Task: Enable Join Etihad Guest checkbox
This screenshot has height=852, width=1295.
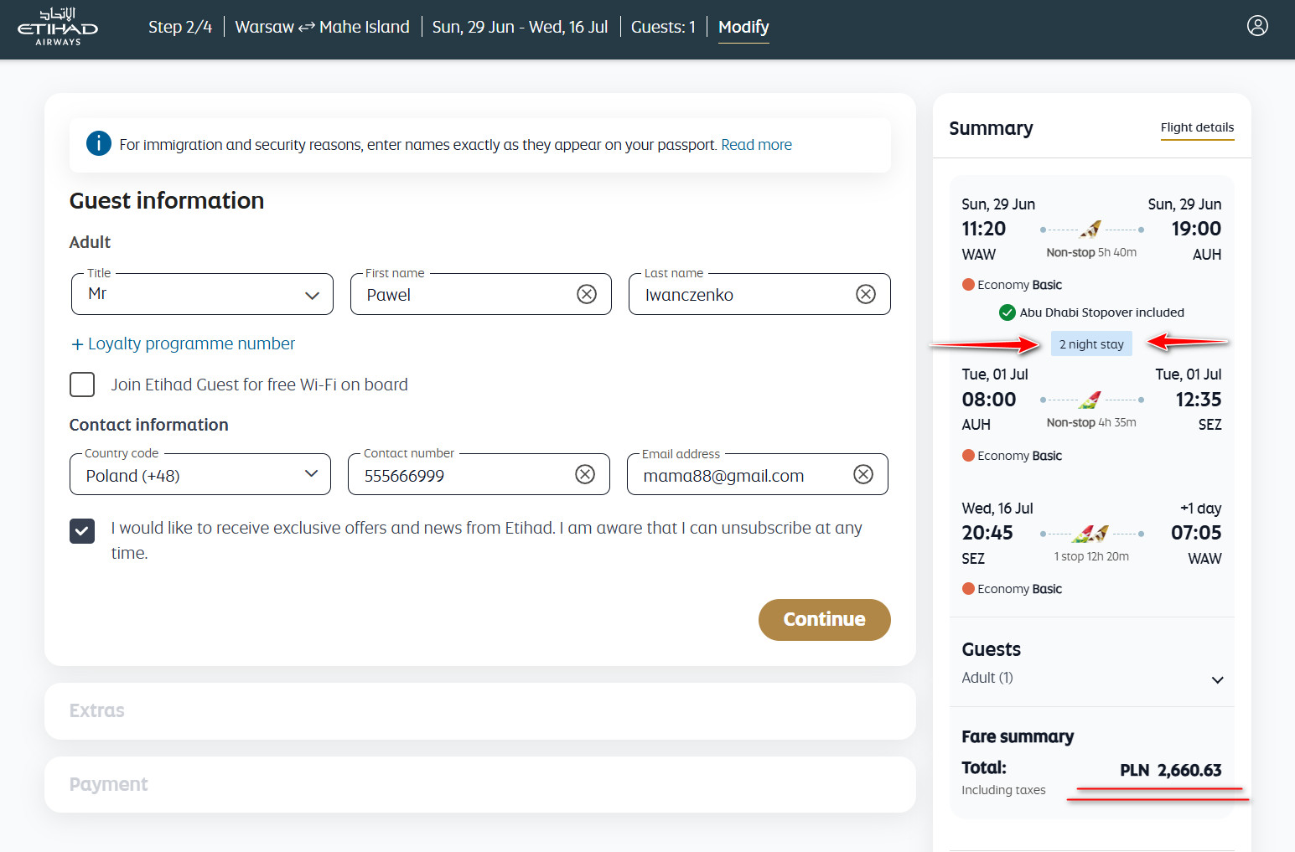Action: (82, 385)
